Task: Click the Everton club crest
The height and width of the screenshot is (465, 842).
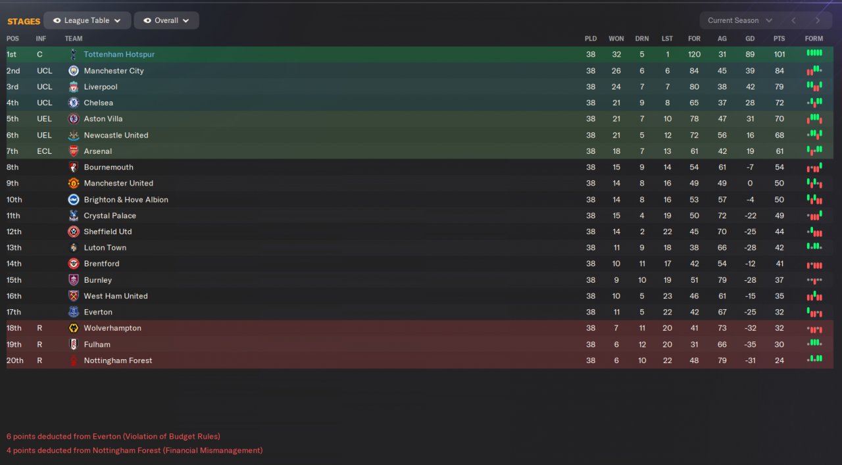Action: 74,312
